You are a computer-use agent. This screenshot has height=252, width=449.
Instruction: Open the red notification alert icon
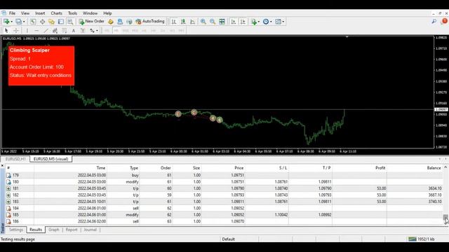click(x=445, y=21)
